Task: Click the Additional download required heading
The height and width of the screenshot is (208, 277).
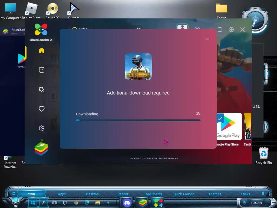Action: 138,93
